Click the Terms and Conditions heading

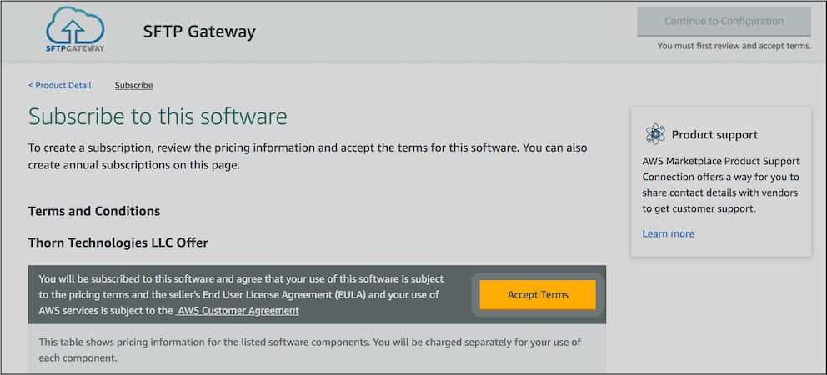[x=94, y=212]
